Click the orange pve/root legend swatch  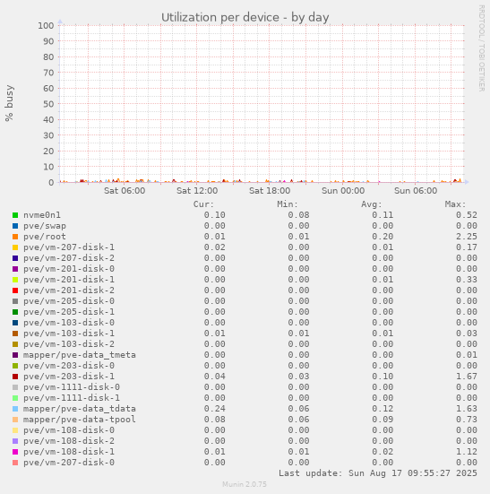coord(15,237)
